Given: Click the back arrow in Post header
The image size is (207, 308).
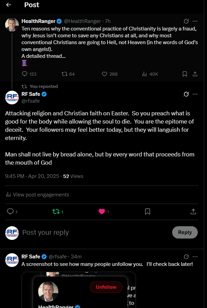Looking at the screenshot, I should [x=9, y=5].
